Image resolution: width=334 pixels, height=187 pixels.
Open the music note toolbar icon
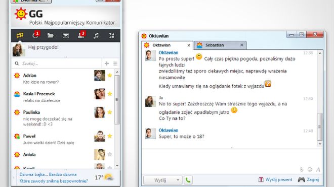(x=96, y=36)
